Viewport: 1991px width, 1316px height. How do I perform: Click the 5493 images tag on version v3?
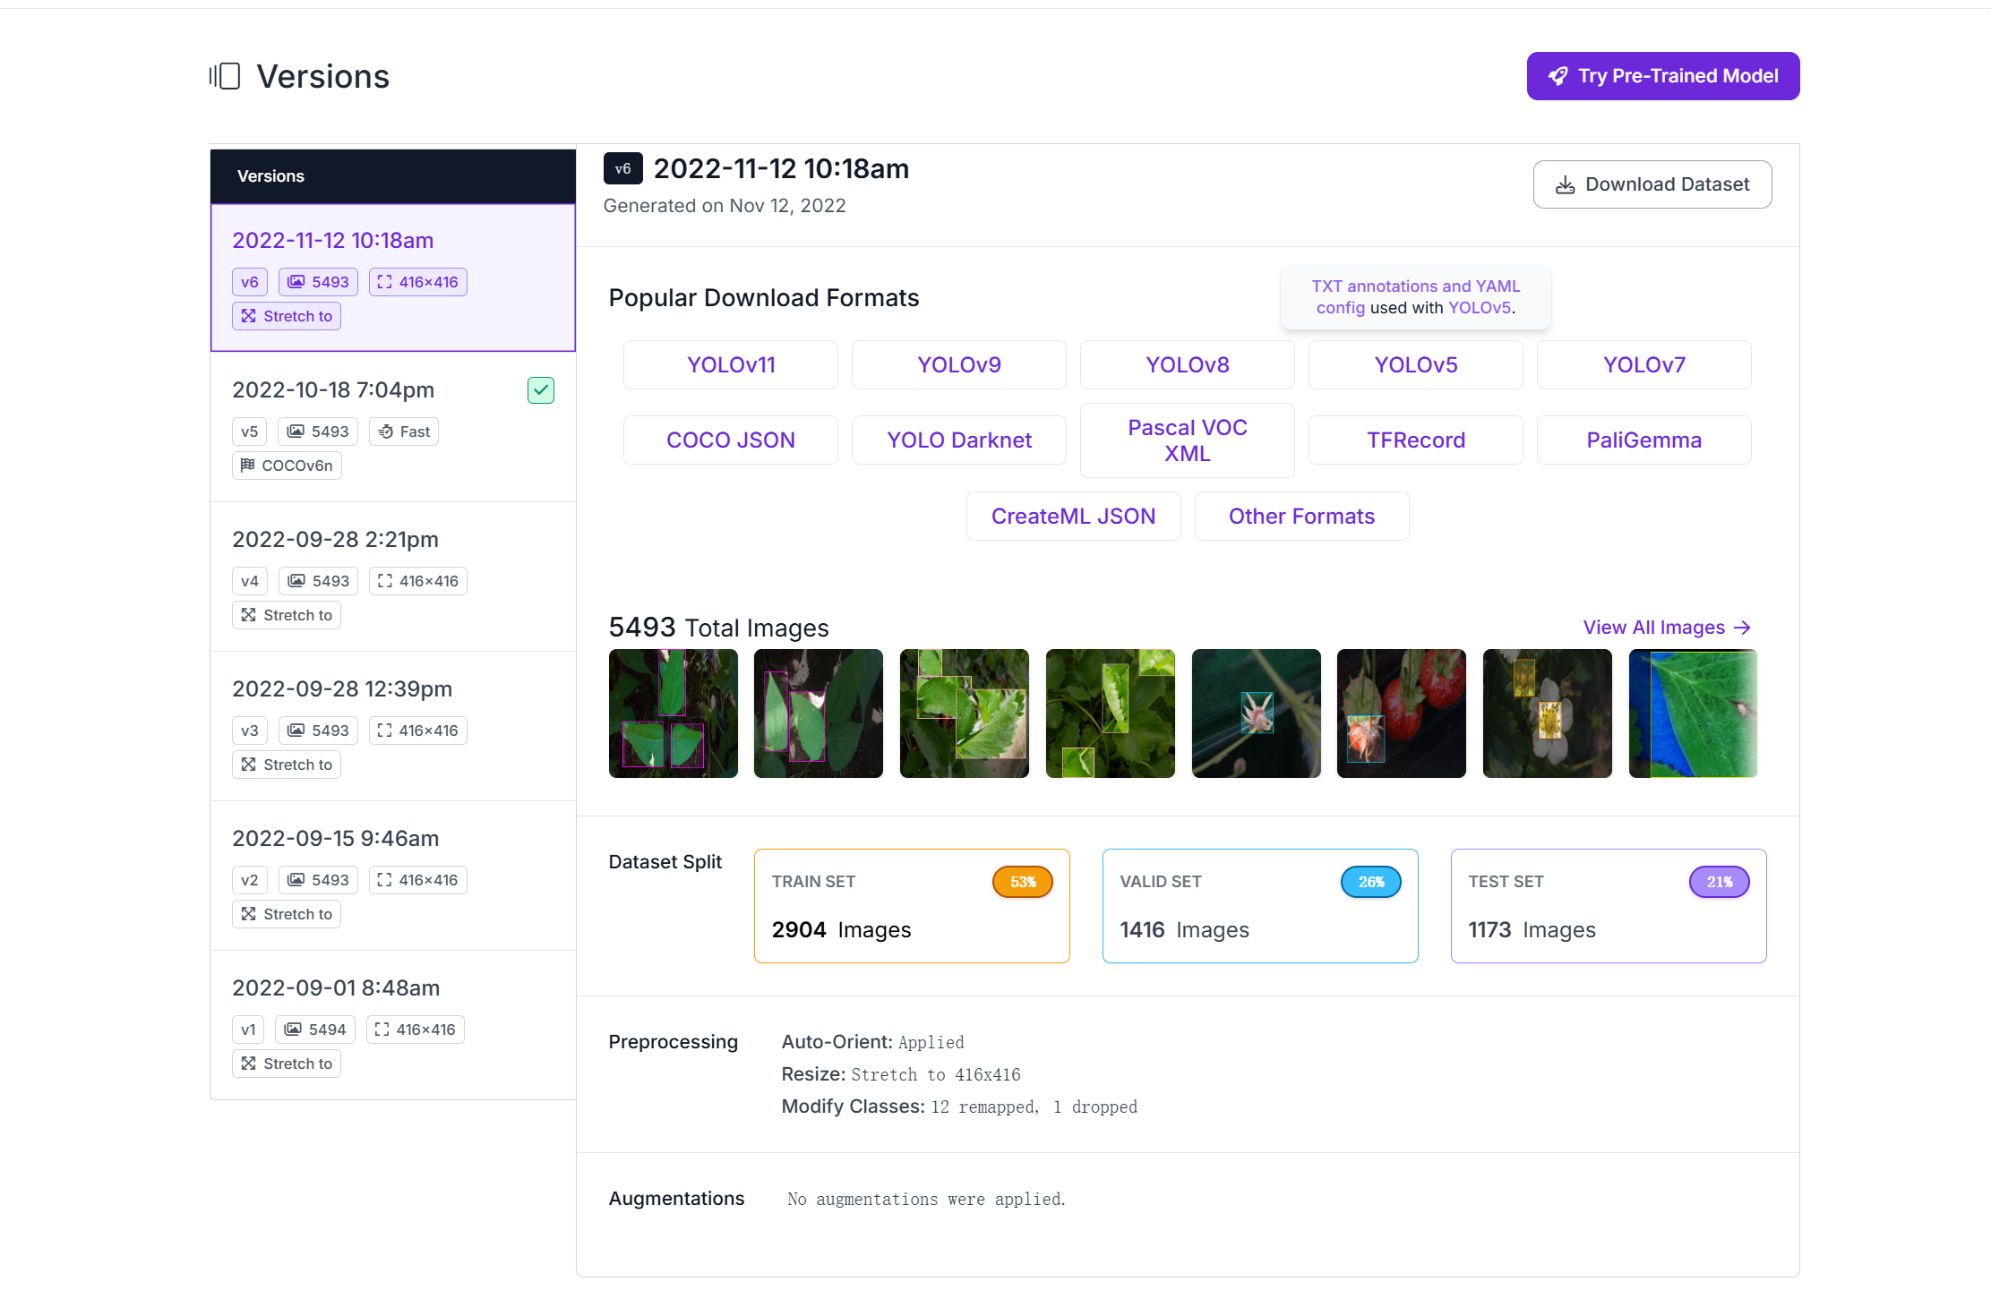point(318,731)
